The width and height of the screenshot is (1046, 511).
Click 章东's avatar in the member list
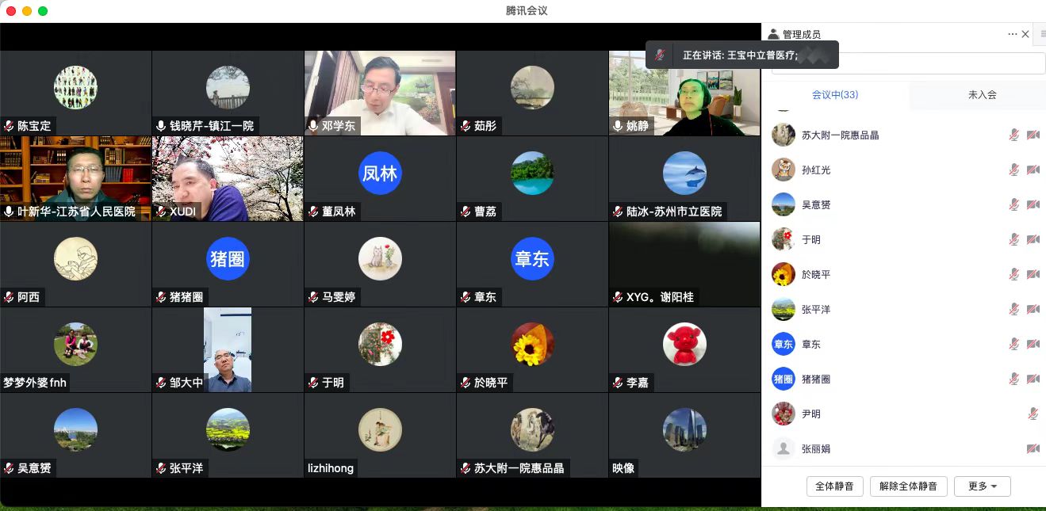coord(784,344)
